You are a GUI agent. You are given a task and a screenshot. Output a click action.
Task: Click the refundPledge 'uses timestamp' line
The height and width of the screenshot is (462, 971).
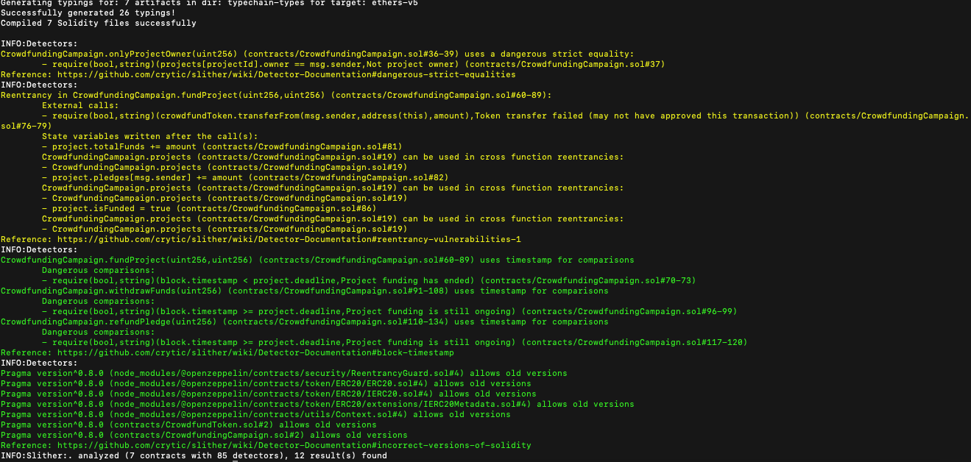pos(305,321)
